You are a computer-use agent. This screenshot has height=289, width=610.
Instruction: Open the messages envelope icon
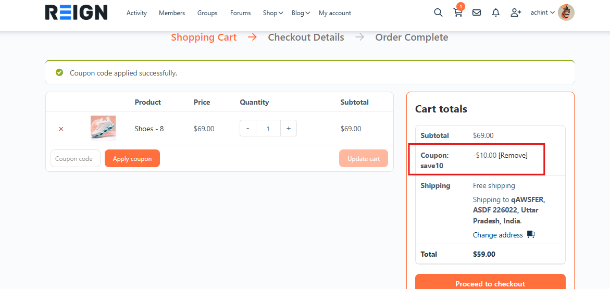[477, 13]
